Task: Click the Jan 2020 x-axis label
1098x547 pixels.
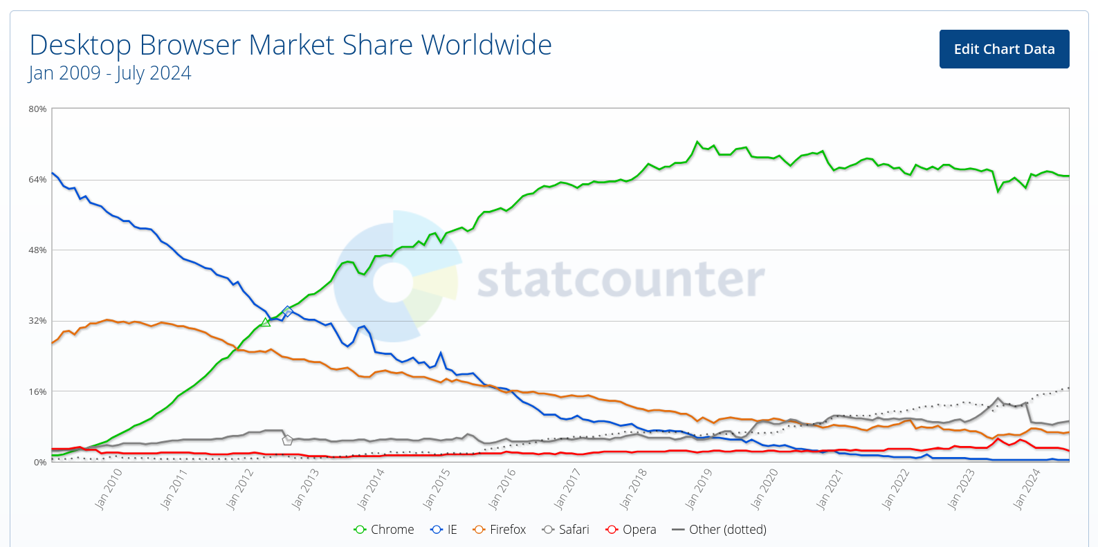Action: coord(765,489)
